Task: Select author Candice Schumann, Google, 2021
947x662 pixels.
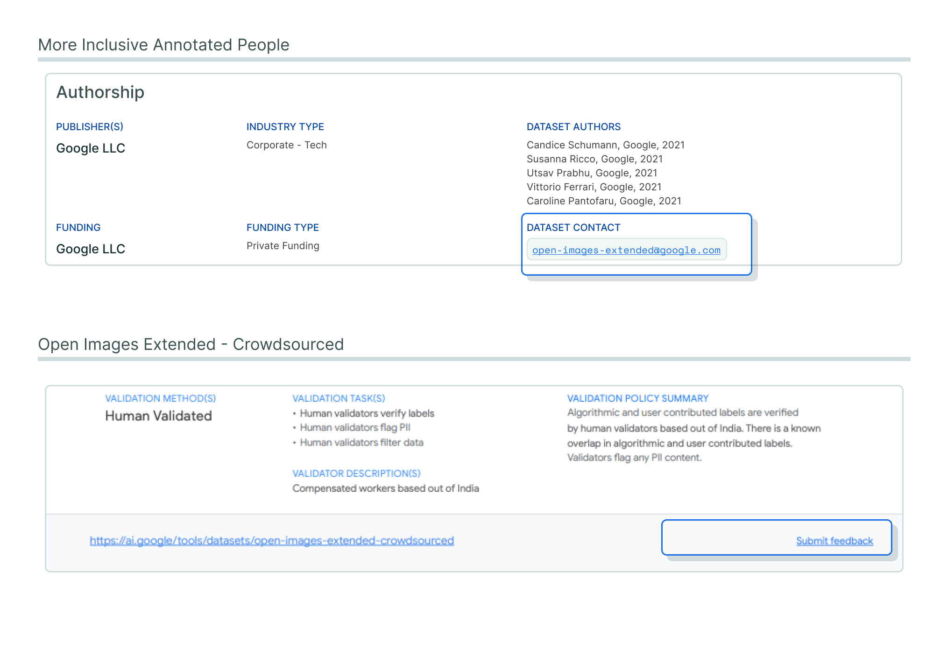Action: (606, 145)
